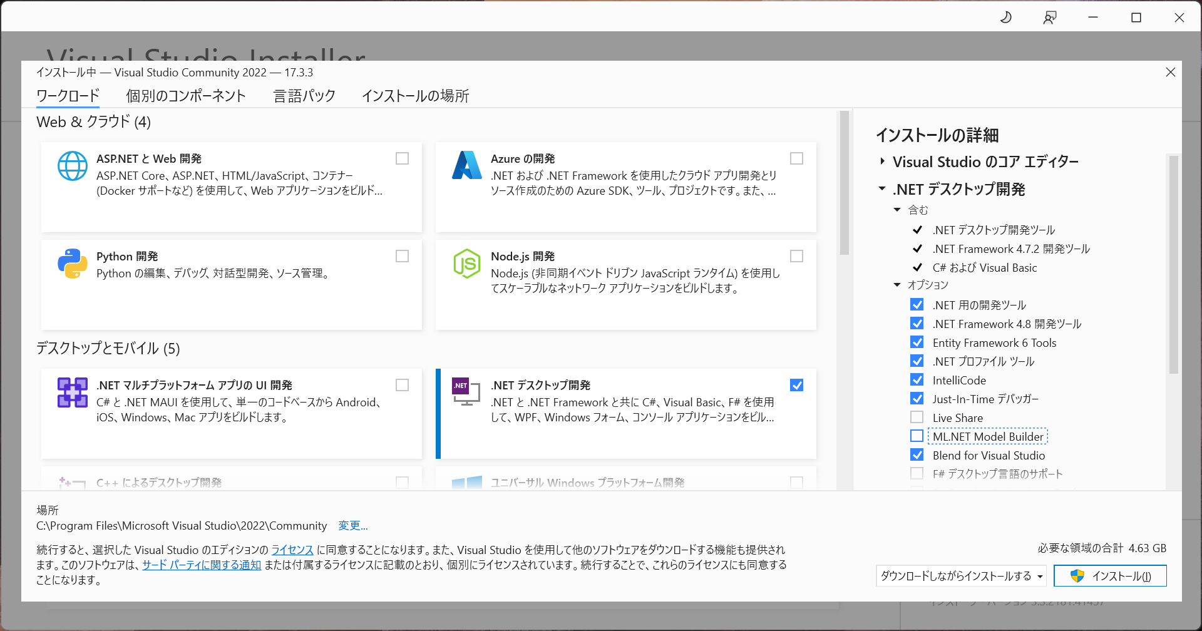The height and width of the screenshot is (631, 1202).
Task: Click the feedback icon in the title bar
Action: pyautogui.click(x=1049, y=17)
